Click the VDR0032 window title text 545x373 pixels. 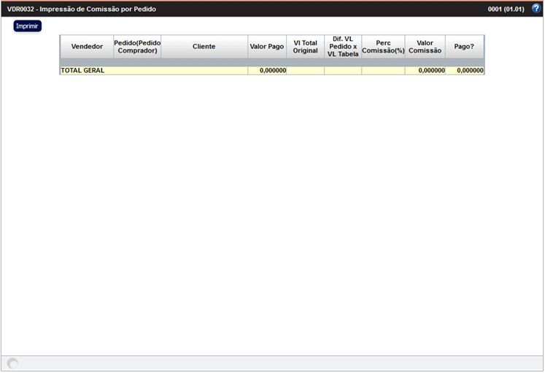[x=82, y=9]
